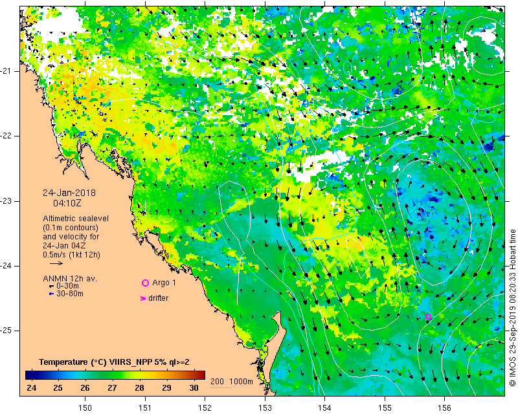Click the temperature color bar

coord(115,375)
